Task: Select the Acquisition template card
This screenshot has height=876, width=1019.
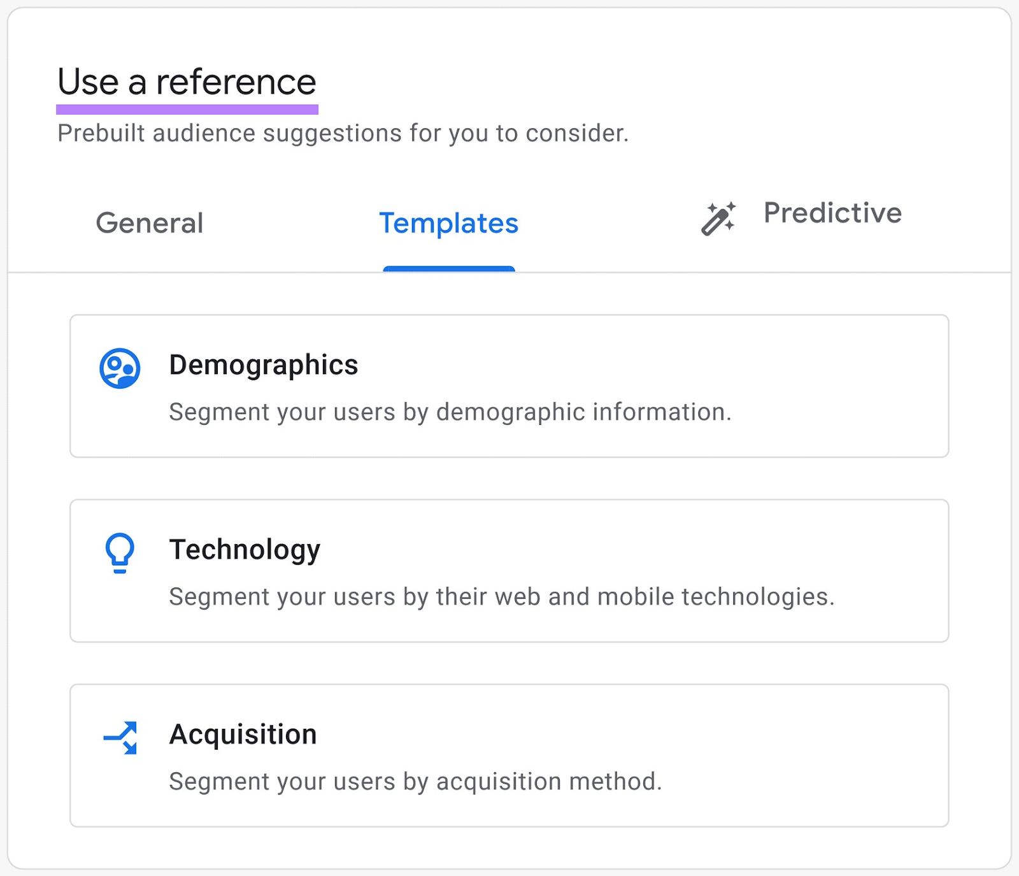Action: pos(509,755)
